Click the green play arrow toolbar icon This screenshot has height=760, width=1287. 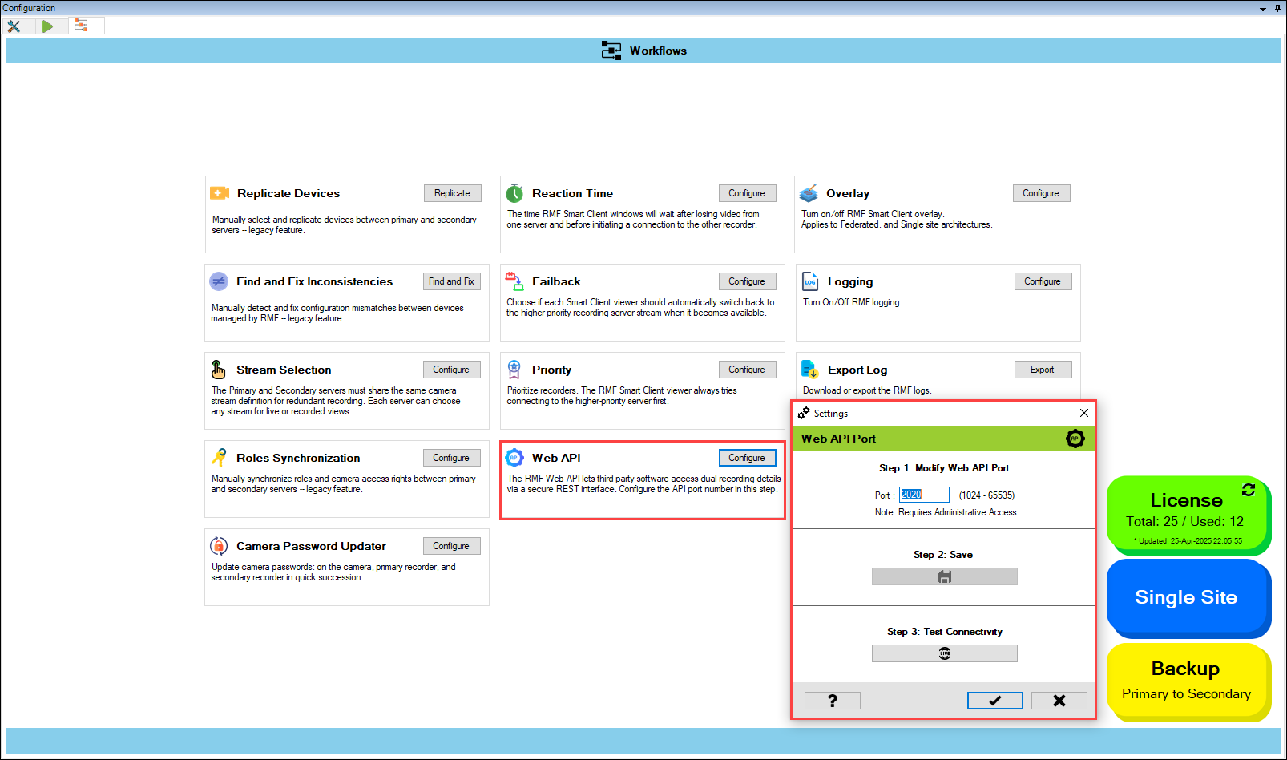[47, 26]
